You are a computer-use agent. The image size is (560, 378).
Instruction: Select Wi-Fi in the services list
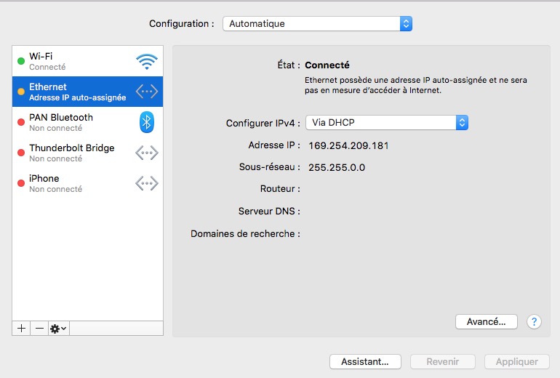point(73,61)
